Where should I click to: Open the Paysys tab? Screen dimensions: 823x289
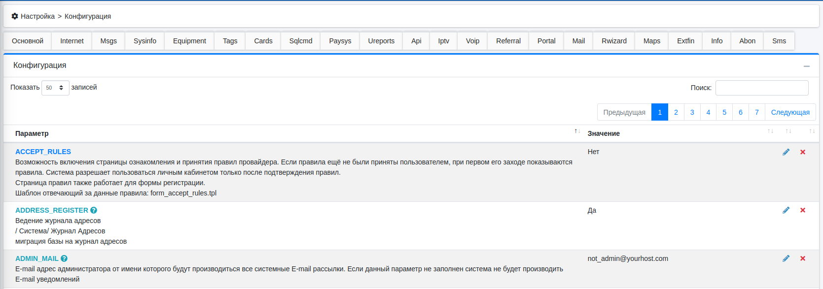pos(340,41)
